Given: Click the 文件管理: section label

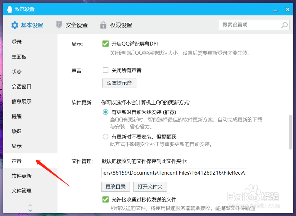Looking at the screenshot, I should (82, 161).
